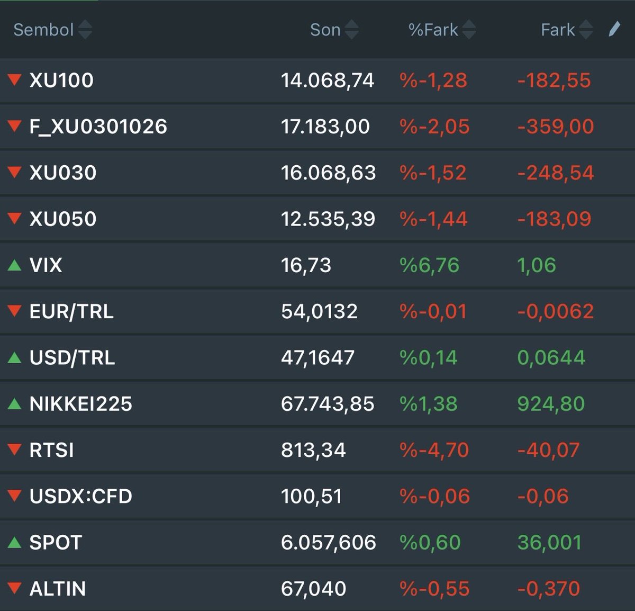Viewport: 635px width, 611px height.
Task: Click NIKKEI225 value 67.743,85
Action: click(x=328, y=403)
